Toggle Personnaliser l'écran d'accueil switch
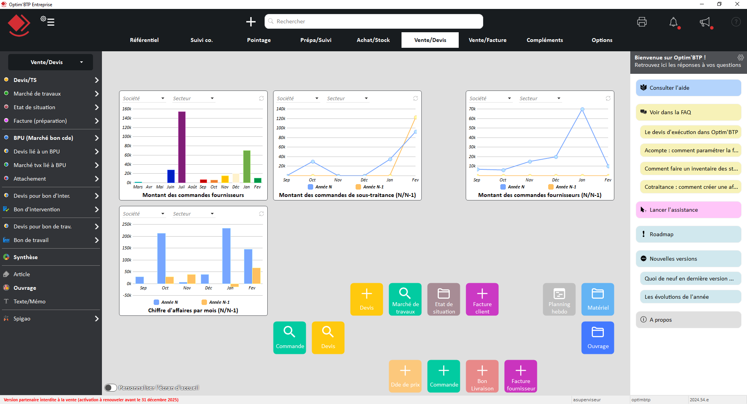Viewport: 747px width, 404px height. click(x=110, y=388)
